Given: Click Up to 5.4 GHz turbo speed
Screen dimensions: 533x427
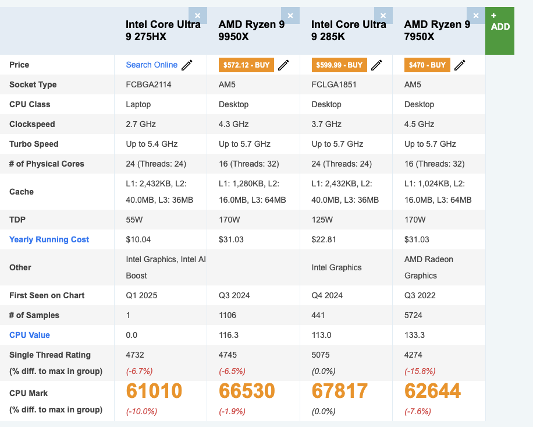Looking at the screenshot, I should point(152,144).
